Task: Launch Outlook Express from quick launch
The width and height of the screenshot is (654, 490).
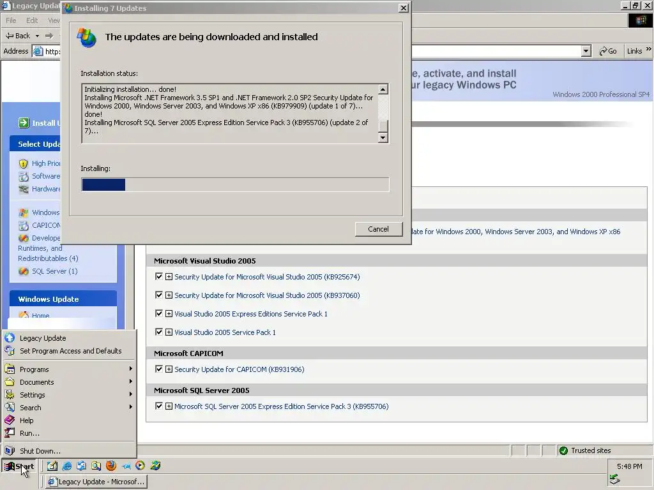Action: click(81, 466)
